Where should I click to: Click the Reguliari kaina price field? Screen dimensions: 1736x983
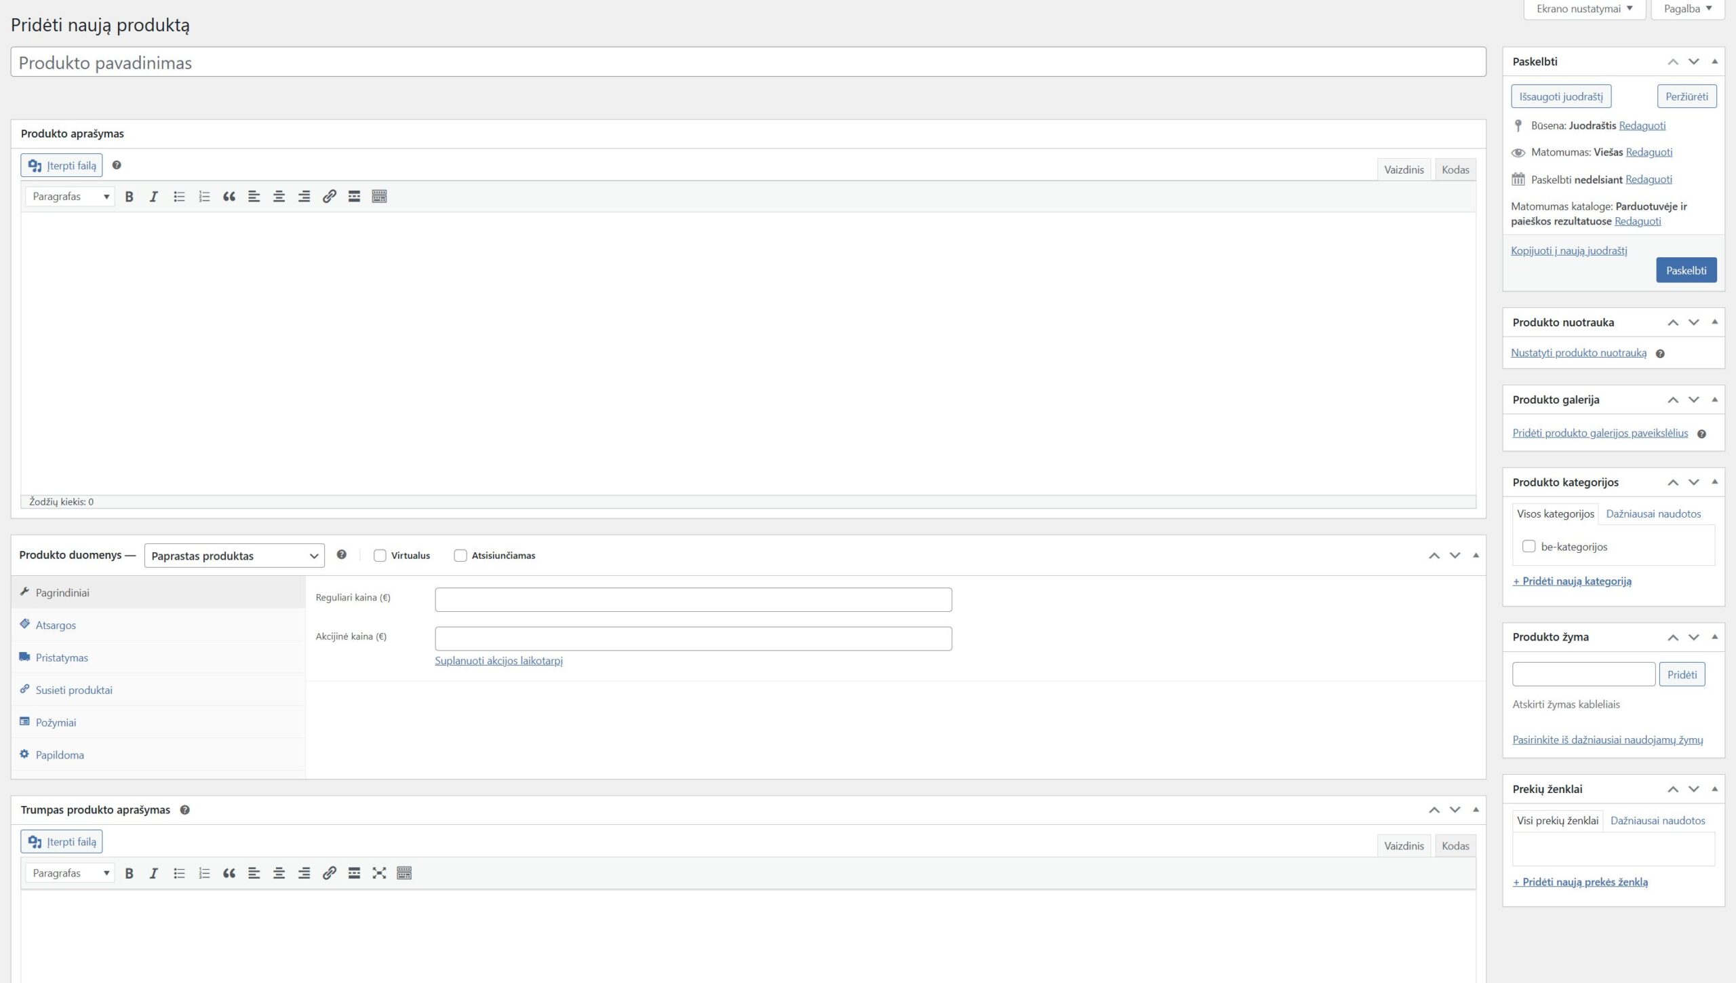[x=693, y=600]
